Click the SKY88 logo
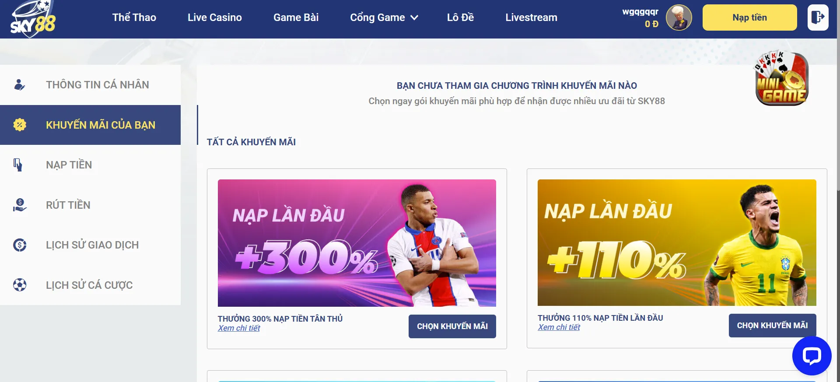The width and height of the screenshot is (840, 382). click(33, 18)
